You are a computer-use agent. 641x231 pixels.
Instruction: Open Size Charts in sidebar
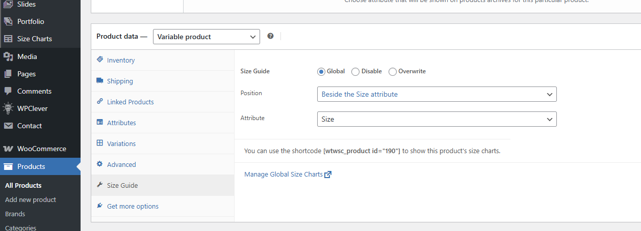click(34, 39)
